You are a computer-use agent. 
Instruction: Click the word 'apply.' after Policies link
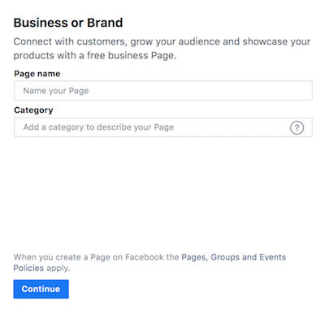point(58,268)
